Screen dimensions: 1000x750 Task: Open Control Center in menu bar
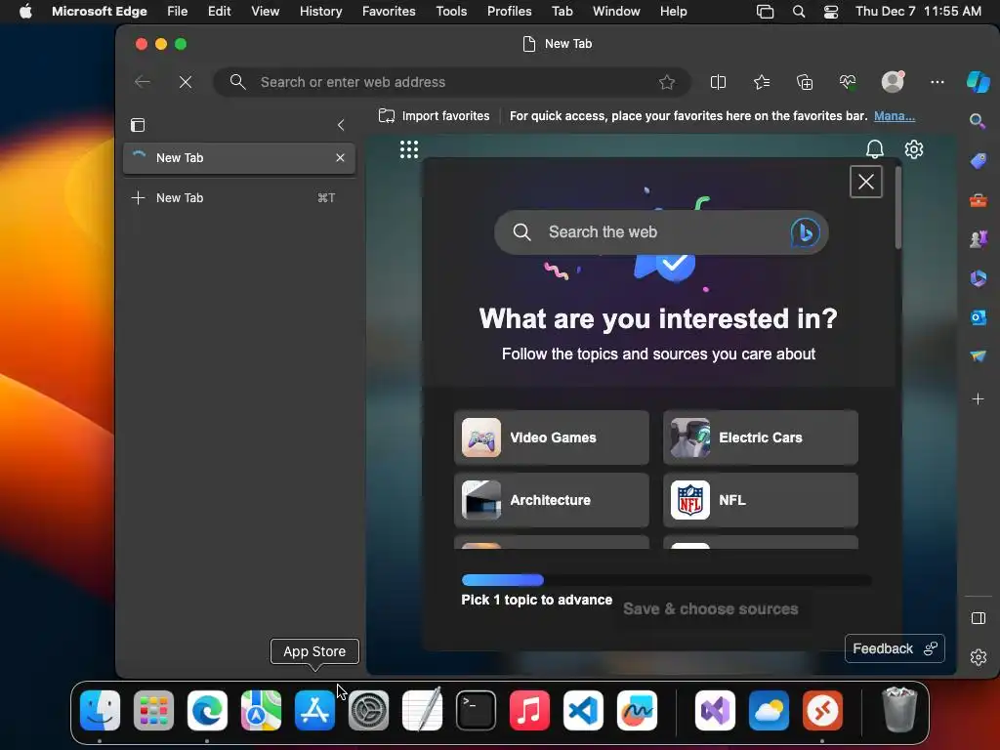pyautogui.click(x=831, y=11)
